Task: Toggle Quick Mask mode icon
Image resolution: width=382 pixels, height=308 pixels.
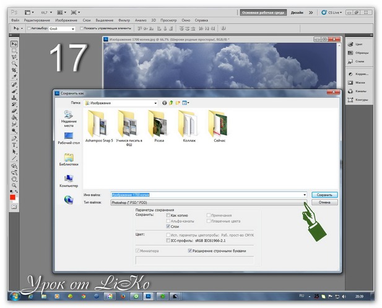Action: [14, 207]
